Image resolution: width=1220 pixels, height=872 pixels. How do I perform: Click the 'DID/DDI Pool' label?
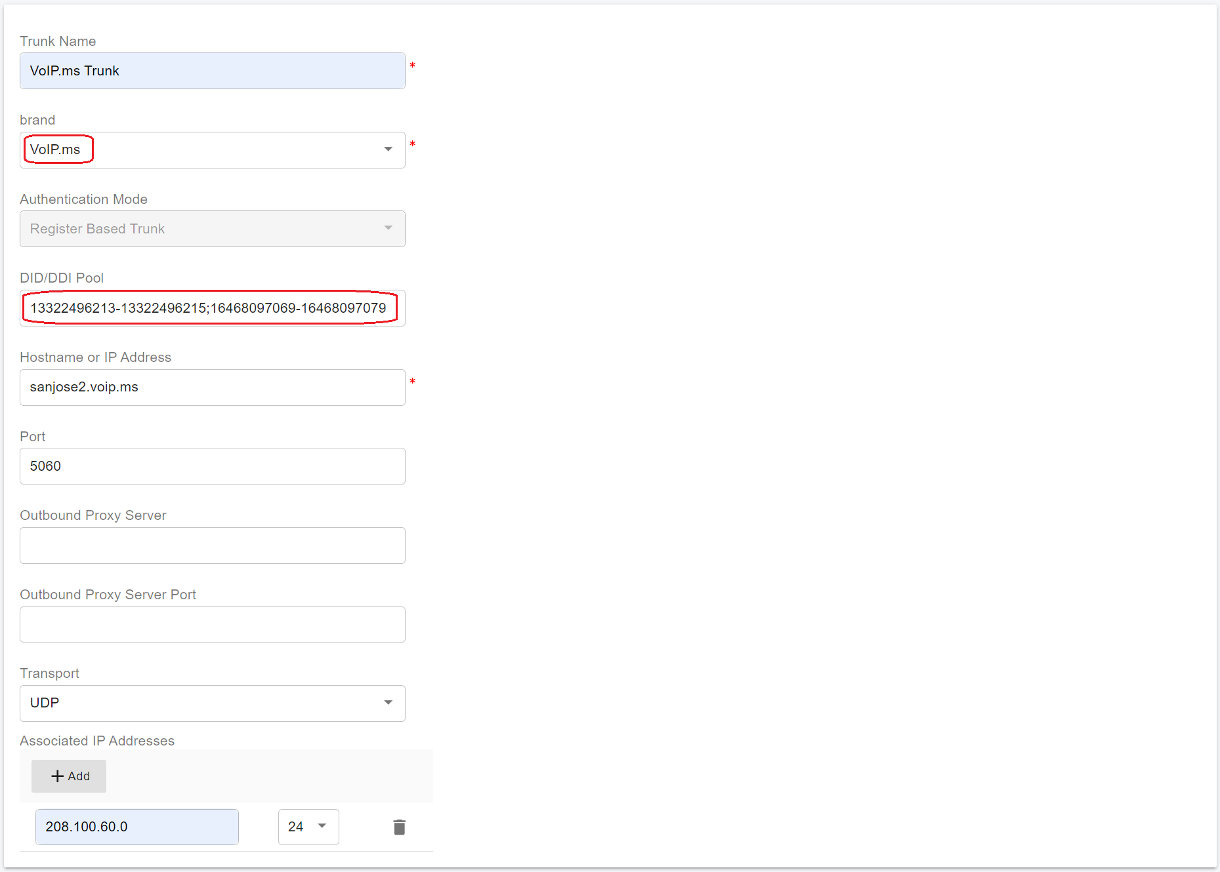click(62, 278)
